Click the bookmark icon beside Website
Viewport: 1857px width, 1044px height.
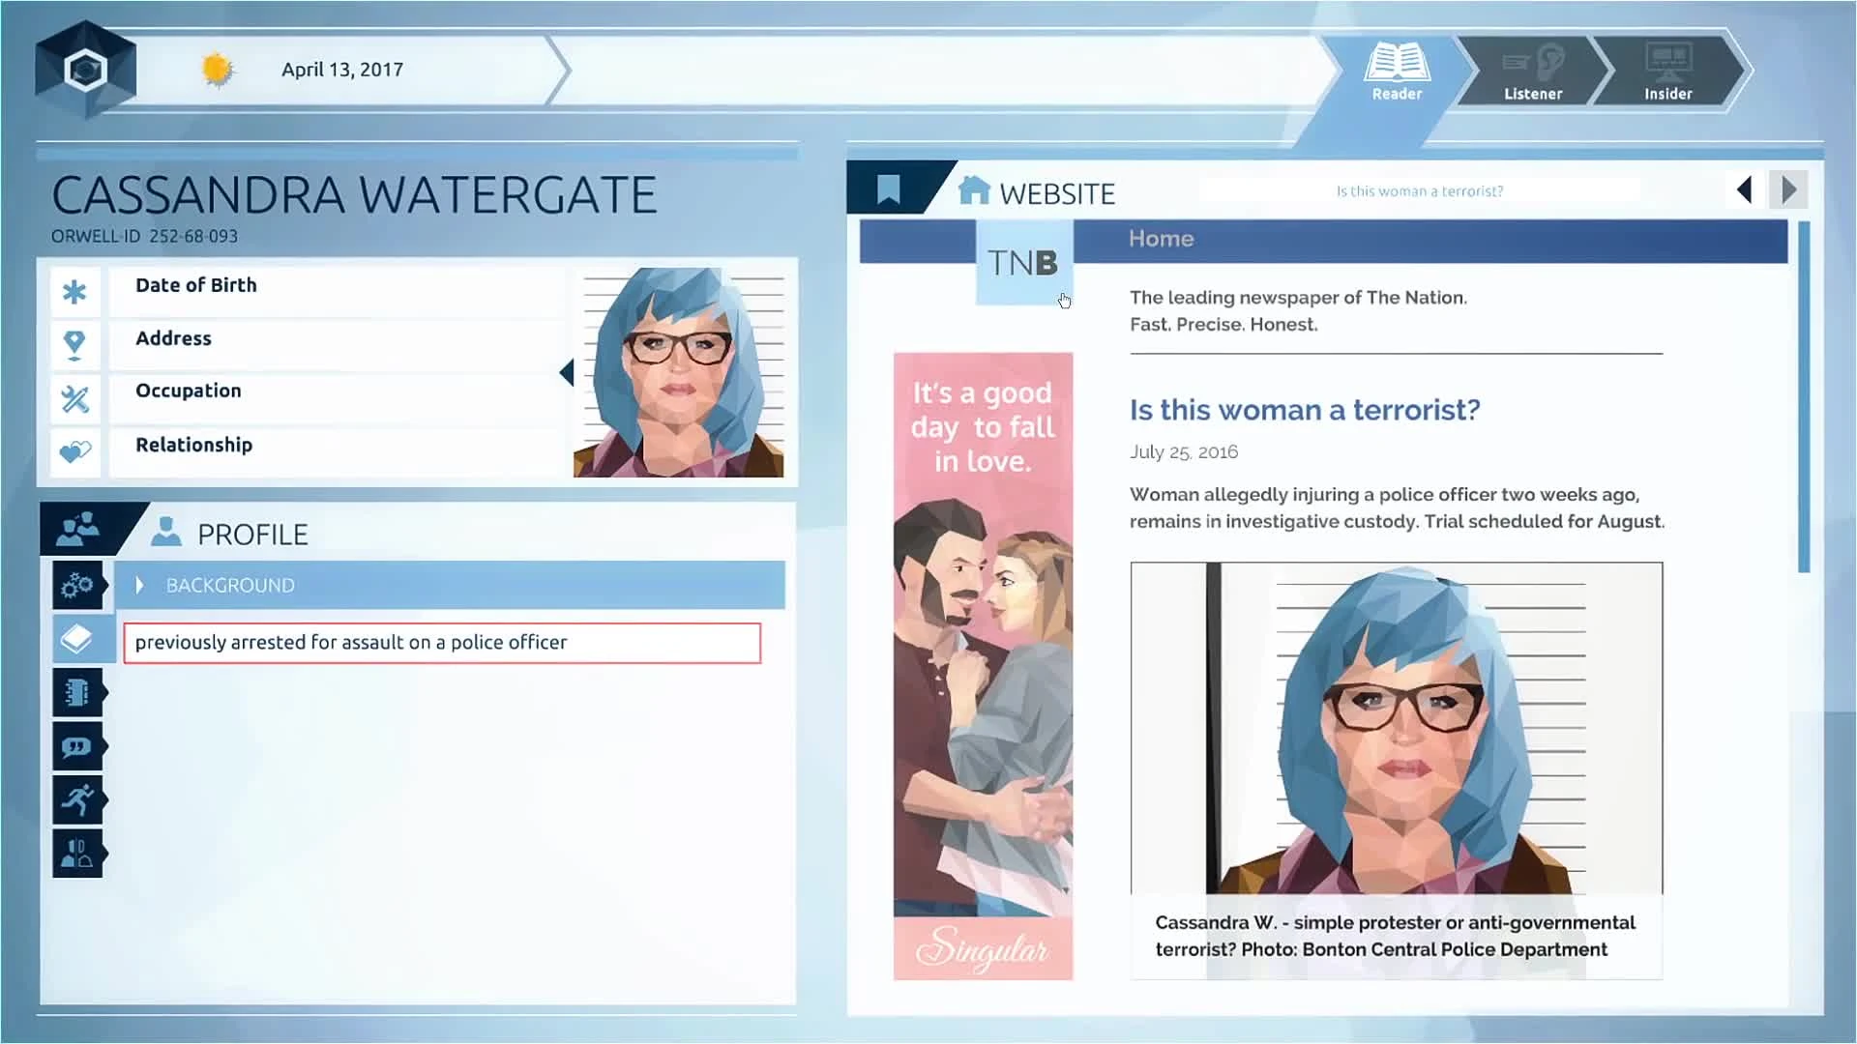(888, 189)
